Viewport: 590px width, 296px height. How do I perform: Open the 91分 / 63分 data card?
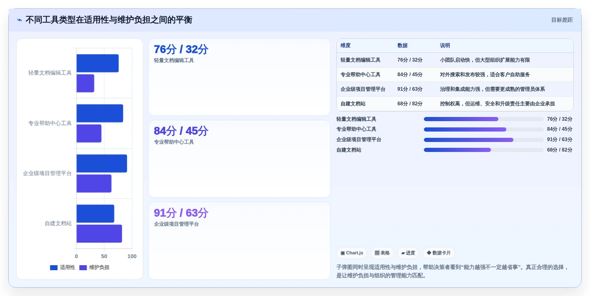[239, 241]
